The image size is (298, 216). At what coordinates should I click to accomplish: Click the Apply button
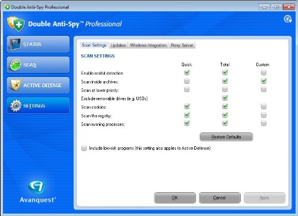tap(265, 198)
